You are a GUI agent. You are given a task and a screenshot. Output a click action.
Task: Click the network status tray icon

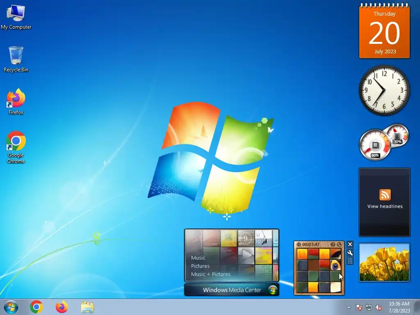tap(369, 307)
